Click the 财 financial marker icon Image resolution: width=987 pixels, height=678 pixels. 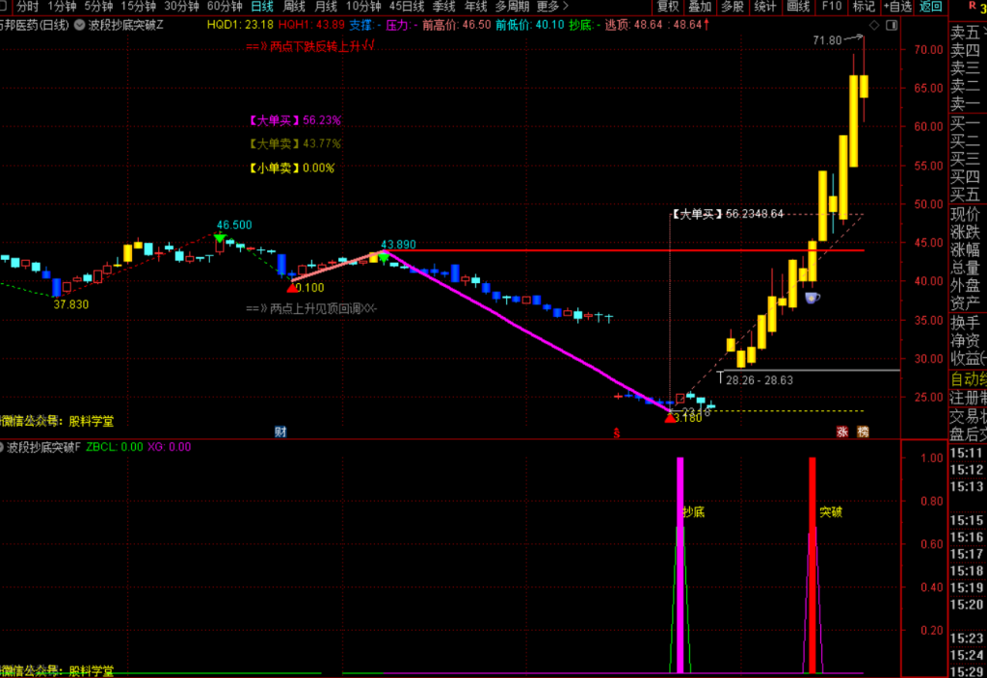click(280, 431)
